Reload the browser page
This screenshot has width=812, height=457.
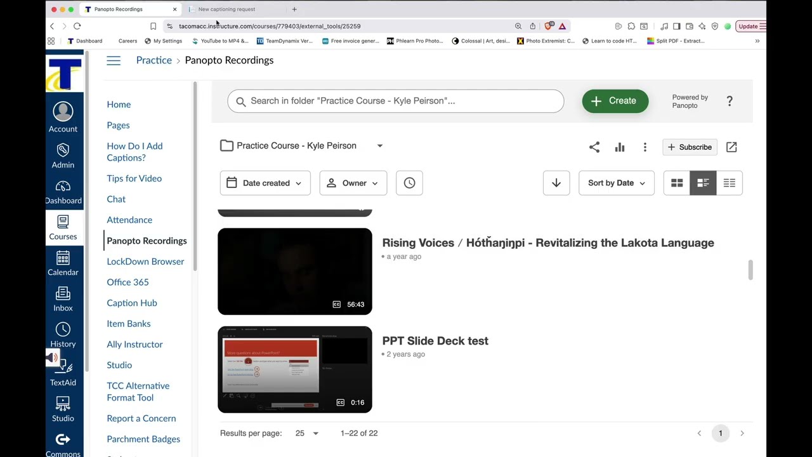coord(77,26)
